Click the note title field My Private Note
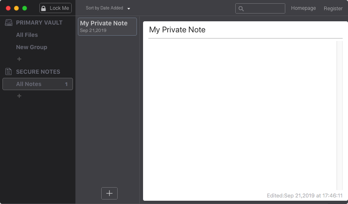The height and width of the screenshot is (204, 348). tap(245, 30)
